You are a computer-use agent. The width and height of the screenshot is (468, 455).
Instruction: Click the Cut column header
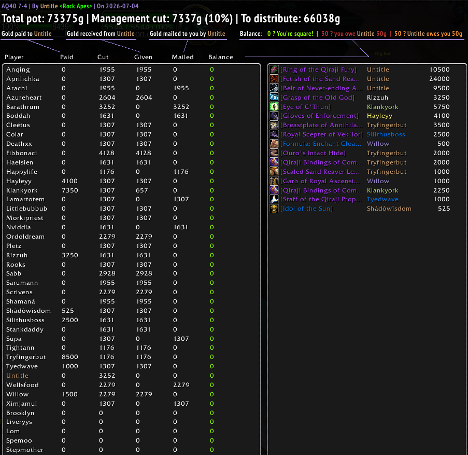(x=103, y=57)
